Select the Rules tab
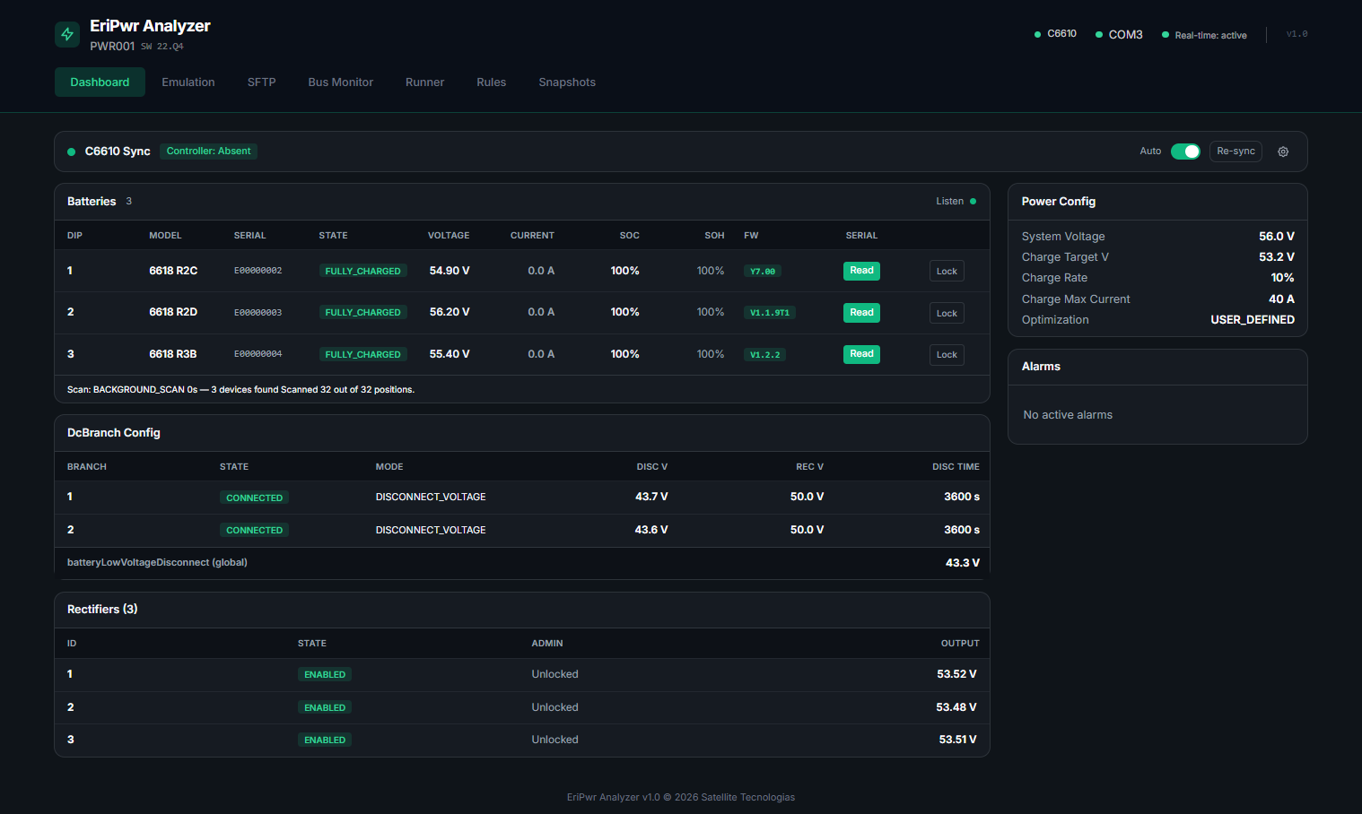1362x814 pixels. pyautogui.click(x=491, y=82)
